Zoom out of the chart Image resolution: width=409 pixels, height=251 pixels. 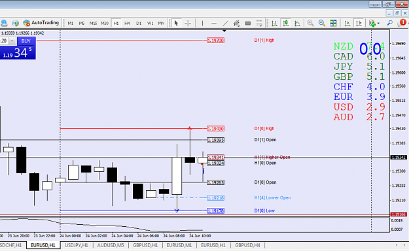pyautogui.click(x=321, y=23)
